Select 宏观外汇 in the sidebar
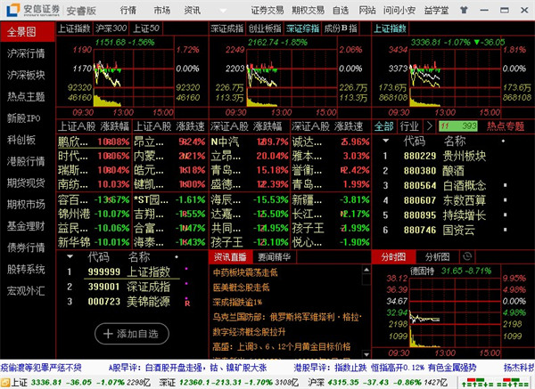Image resolution: width=535 pixels, height=389 pixels. [x=26, y=291]
